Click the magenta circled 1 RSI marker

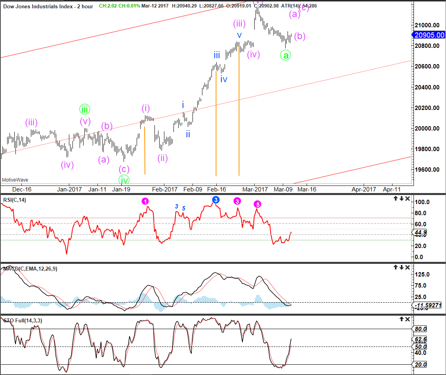point(145,201)
